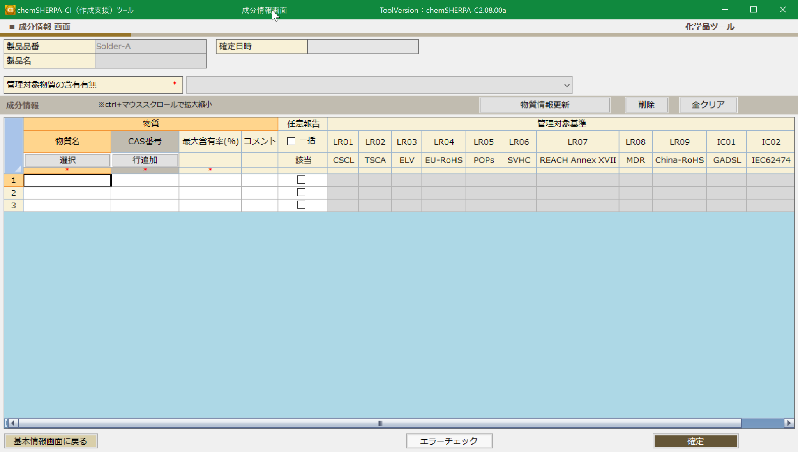The width and height of the screenshot is (798, 452).
Task: Check the 該当 checkbox on row 2
Action: click(302, 192)
